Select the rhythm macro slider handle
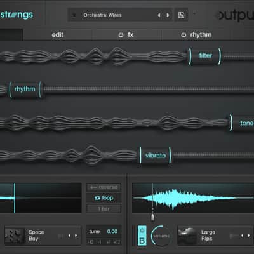 25,90
